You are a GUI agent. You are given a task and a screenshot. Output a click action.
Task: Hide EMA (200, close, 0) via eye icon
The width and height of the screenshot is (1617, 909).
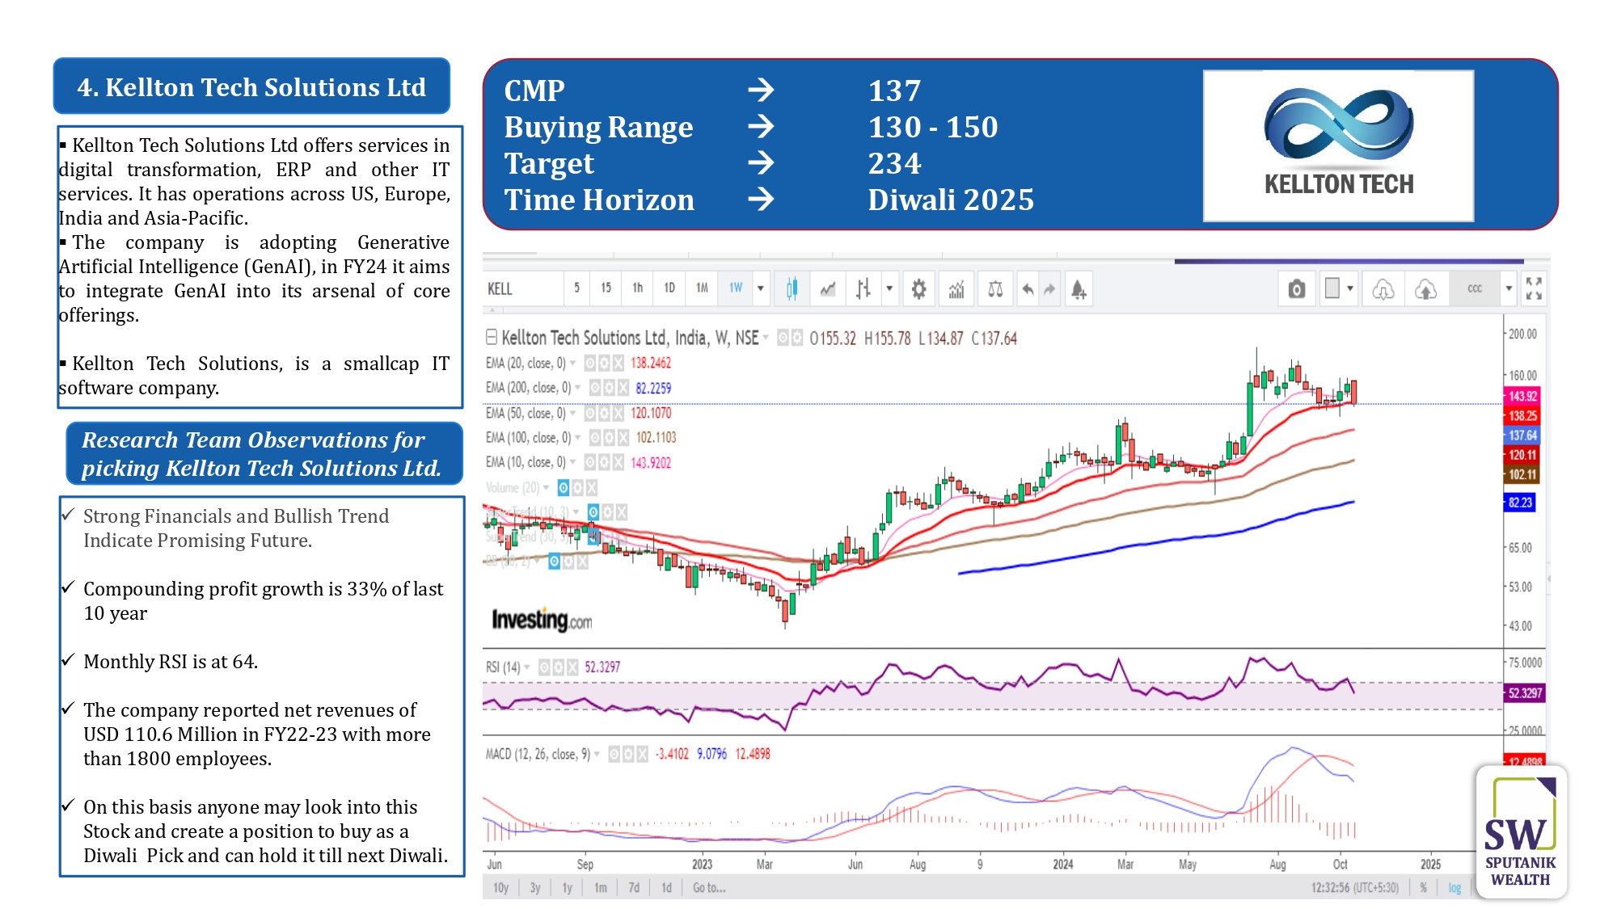click(x=595, y=388)
